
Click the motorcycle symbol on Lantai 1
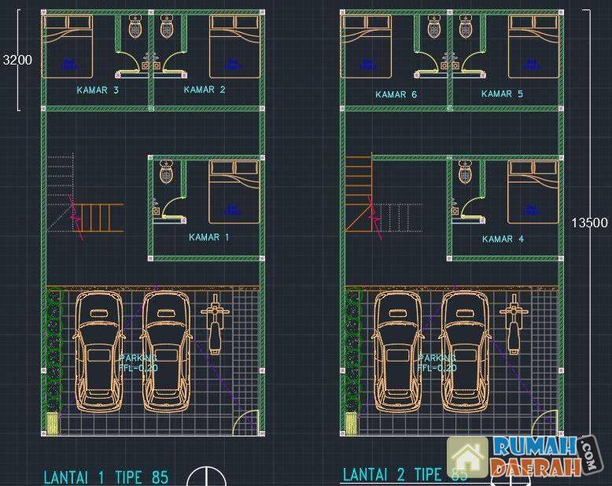click(x=214, y=322)
